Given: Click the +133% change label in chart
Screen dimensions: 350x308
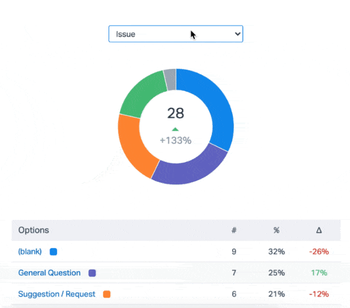Looking at the screenshot, I should click(176, 141).
